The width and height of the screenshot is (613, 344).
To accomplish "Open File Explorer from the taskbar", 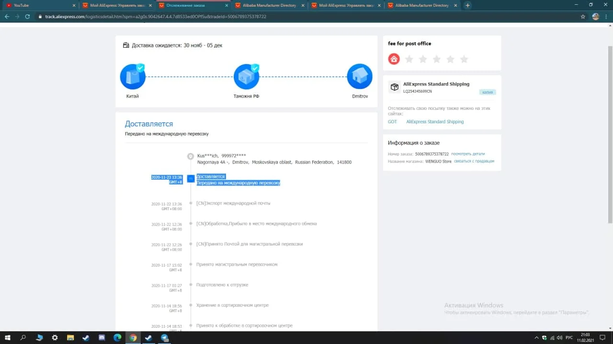I will 70,338.
